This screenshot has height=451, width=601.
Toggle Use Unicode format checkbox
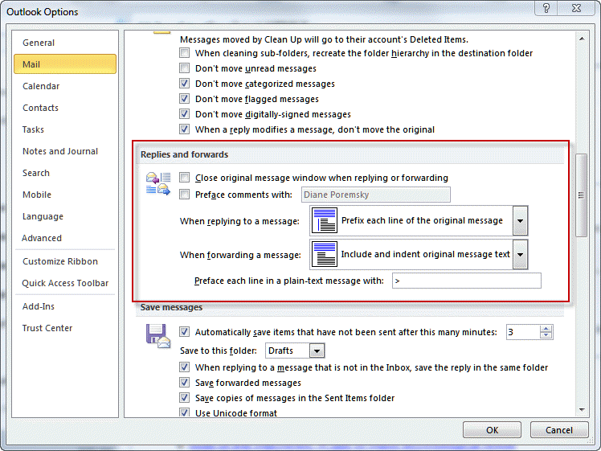[184, 412]
